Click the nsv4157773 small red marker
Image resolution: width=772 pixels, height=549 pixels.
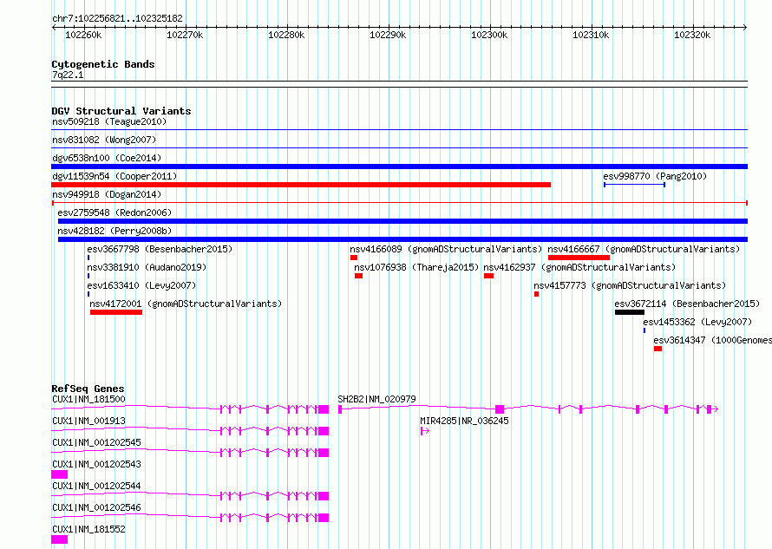(537, 294)
